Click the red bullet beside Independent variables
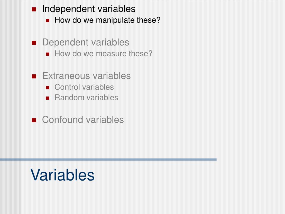Image resolution: width=285 pixels, height=214 pixels. coord(34,9)
